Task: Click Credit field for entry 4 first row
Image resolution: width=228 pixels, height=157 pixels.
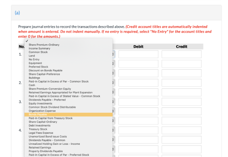Action: (x=182, y=130)
